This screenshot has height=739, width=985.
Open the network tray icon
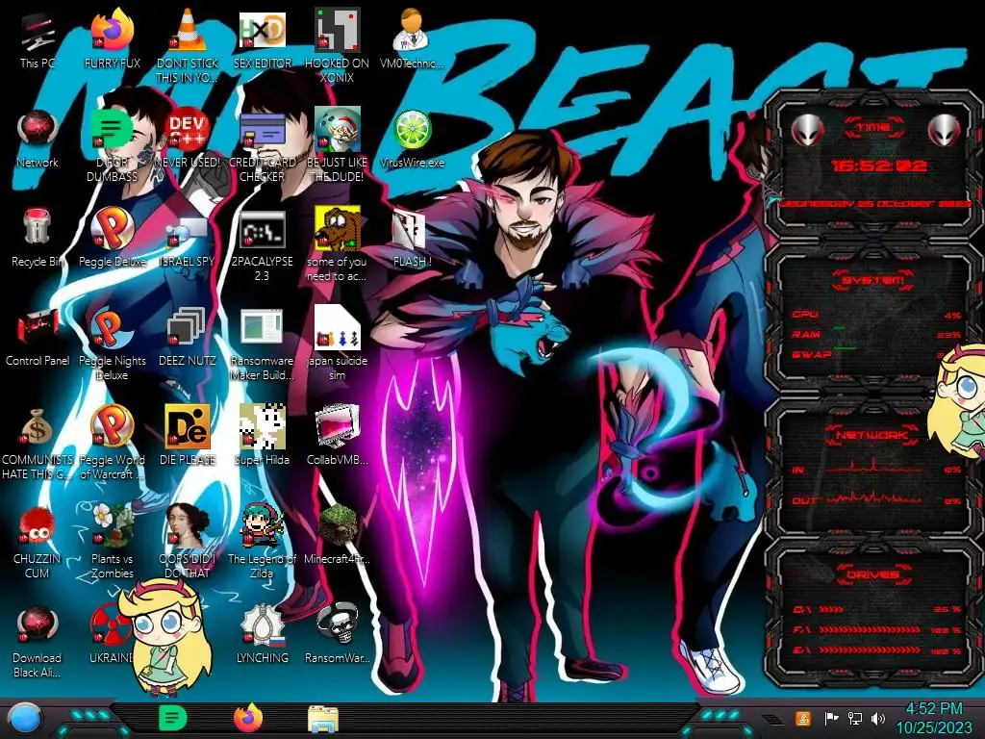click(x=854, y=718)
